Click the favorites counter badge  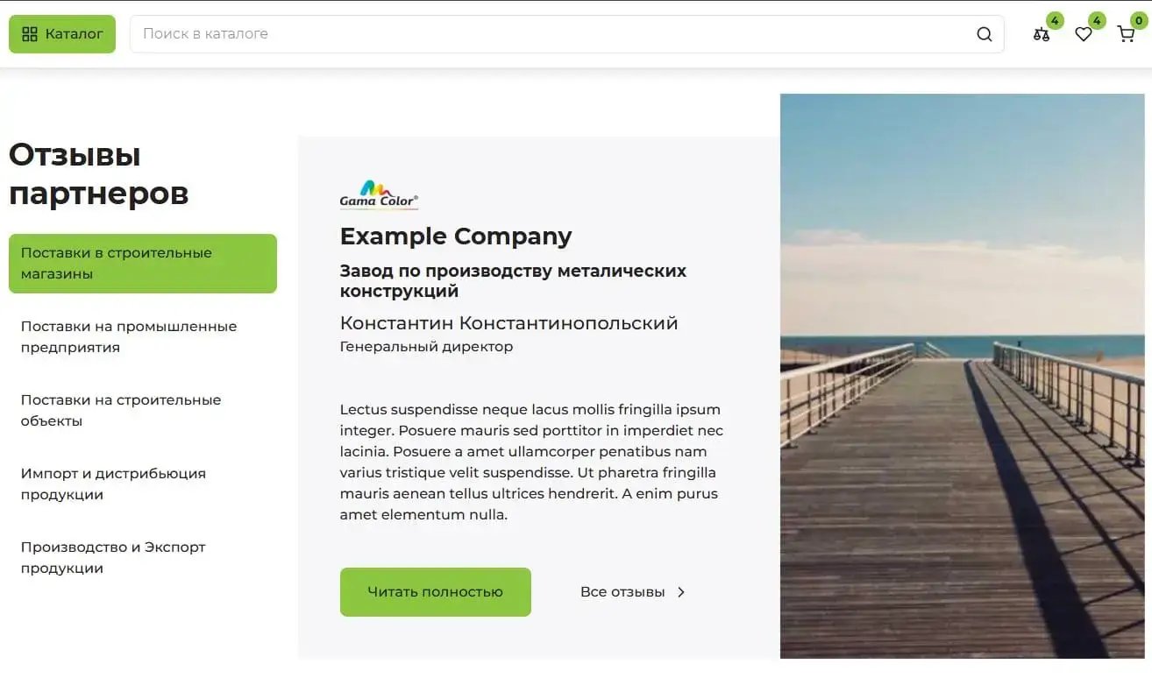tap(1097, 21)
